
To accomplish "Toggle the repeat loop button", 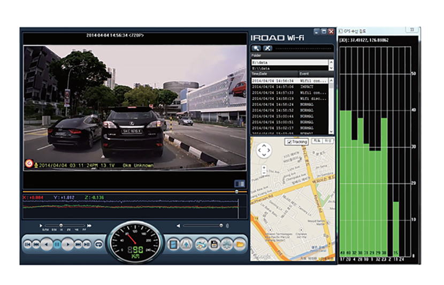I will pos(99,244).
